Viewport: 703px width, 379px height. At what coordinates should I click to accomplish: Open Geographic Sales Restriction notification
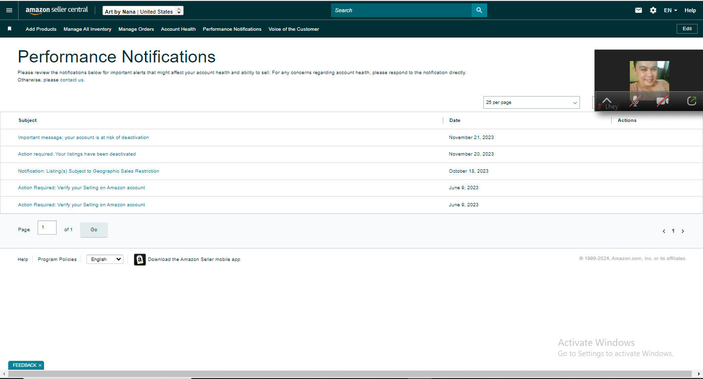(x=88, y=171)
